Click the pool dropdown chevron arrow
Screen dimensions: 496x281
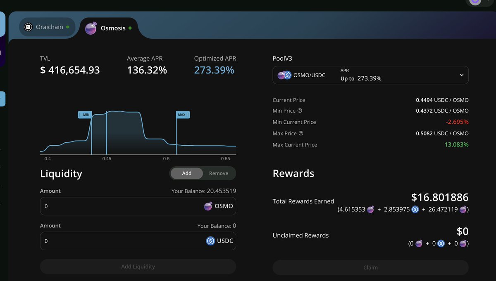pos(461,75)
